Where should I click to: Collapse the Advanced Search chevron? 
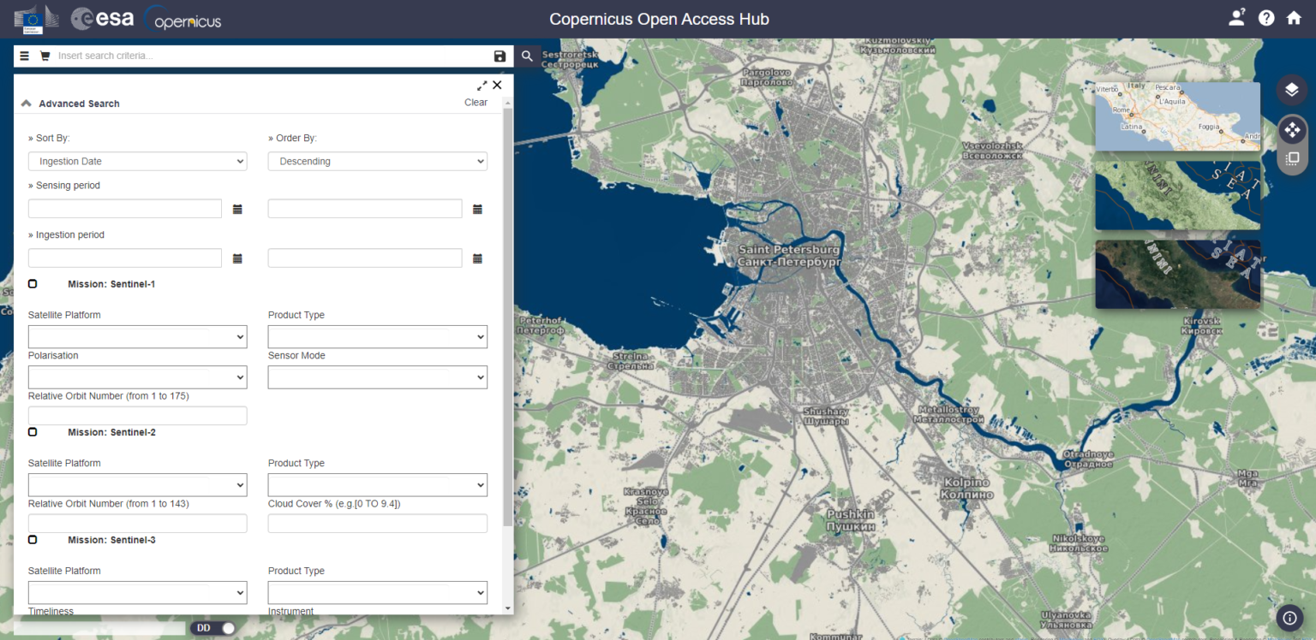pos(27,104)
